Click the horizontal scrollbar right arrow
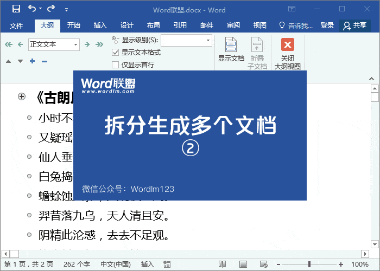The image size is (380, 271). tap(365, 254)
